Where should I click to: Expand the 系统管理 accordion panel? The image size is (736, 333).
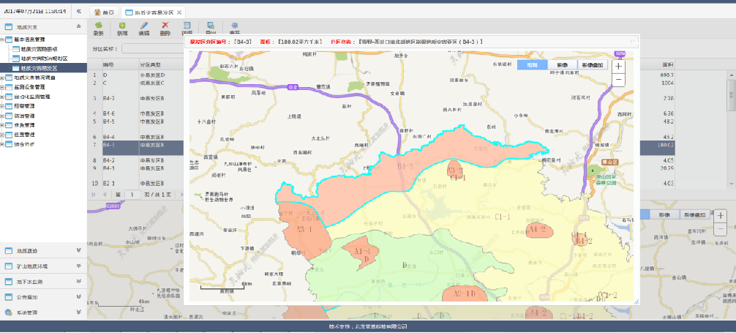pyautogui.click(x=79, y=313)
